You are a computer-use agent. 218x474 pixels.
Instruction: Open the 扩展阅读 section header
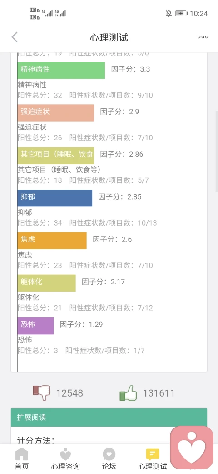coord(109,417)
